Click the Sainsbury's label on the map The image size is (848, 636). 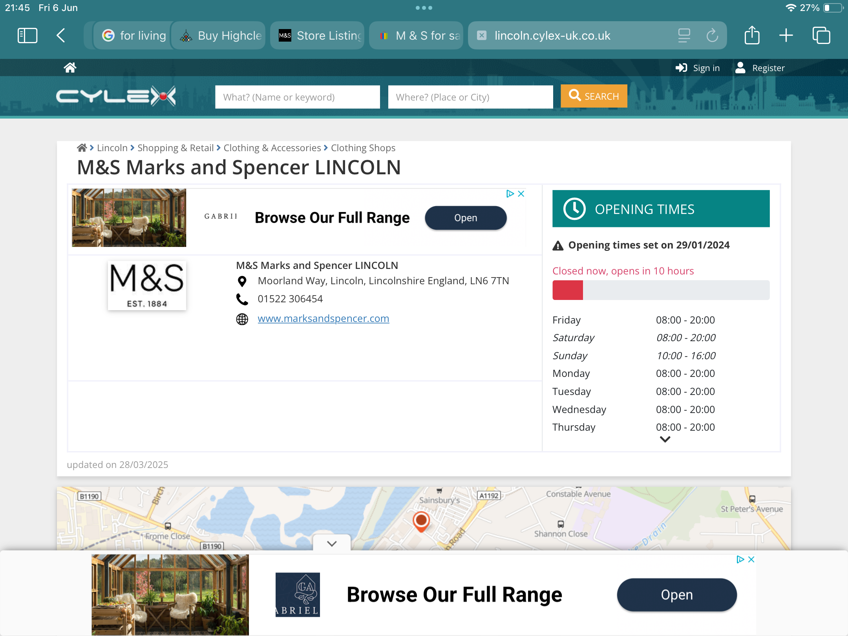439,501
